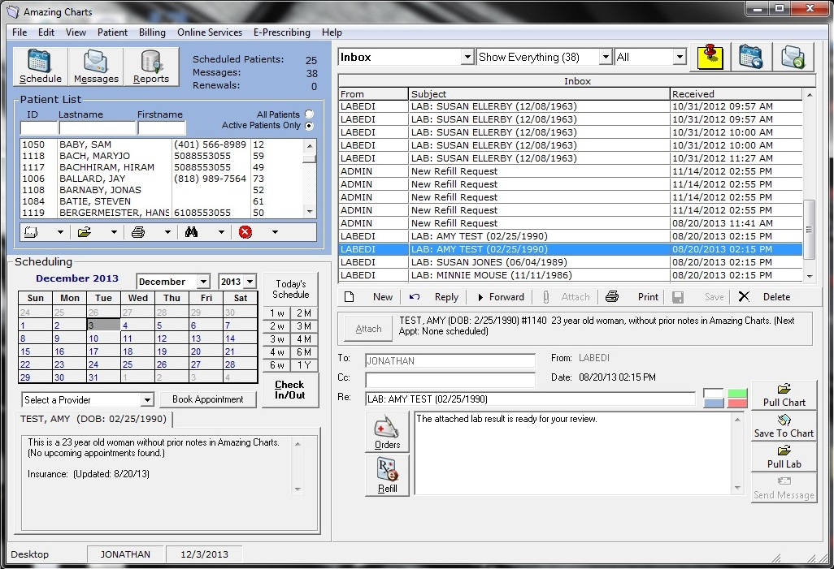Select the All Patients radio button
The height and width of the screenshot is (569, 834).
[x=309, y=114]
